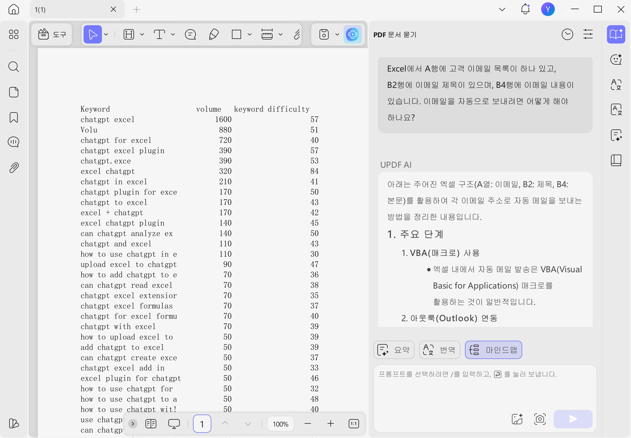Click the 요약 summarize button
The image size is (631, 438).
click(x=394, y=350)
